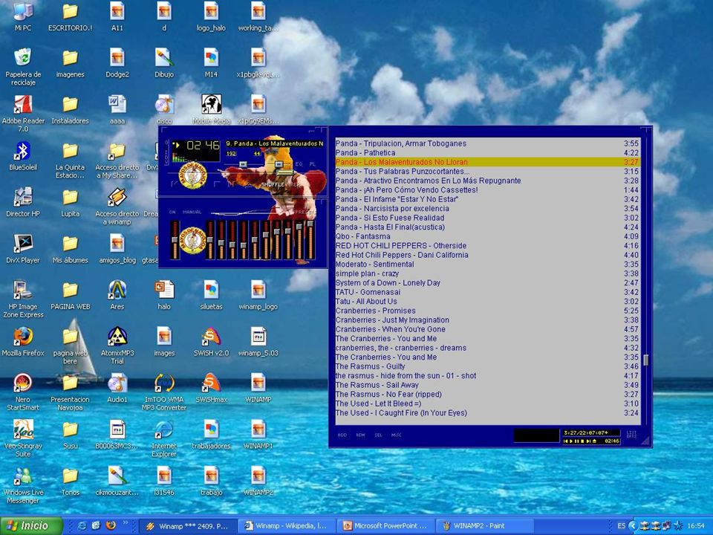Select the winamp_logo image file
The image size is (713, 535).
[x=258, y=294]
